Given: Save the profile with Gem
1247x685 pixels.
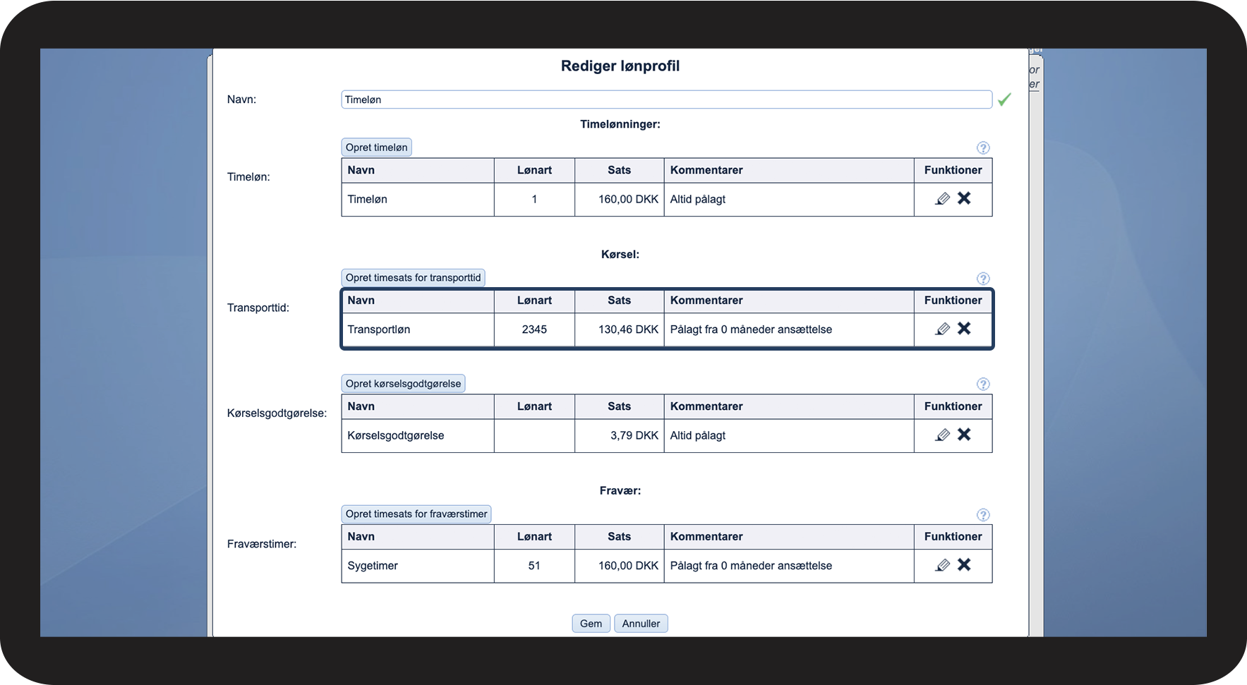Looking at the screenshot, I should click(x=591, y=624).
